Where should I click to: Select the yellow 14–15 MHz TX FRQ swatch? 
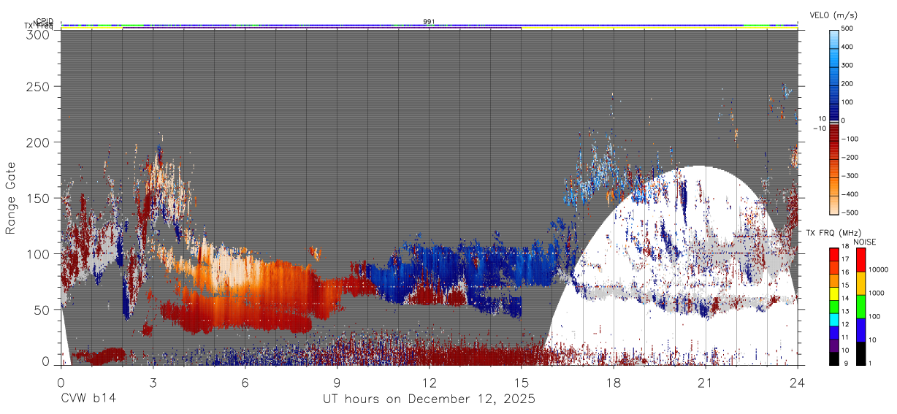coord(834,293)
